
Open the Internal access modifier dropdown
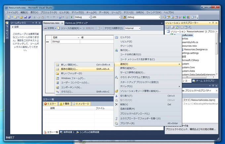(x=140, y=28)
